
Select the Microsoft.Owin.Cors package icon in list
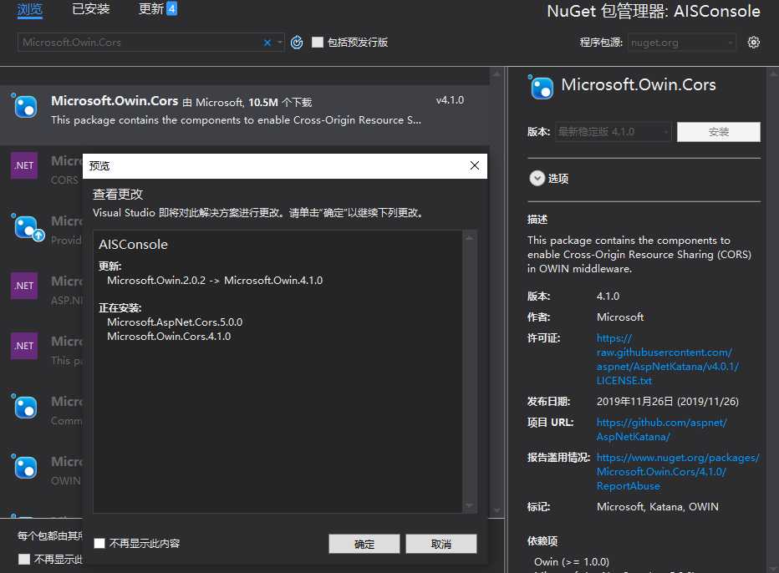(x=24, y=106)
